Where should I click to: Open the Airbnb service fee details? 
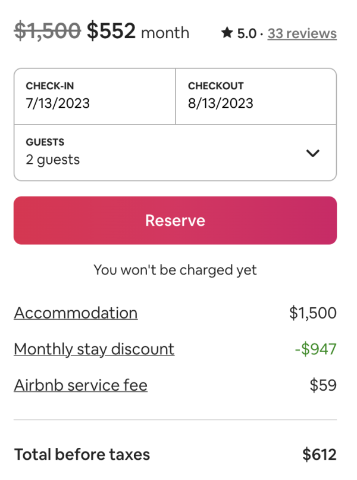(x=80, y=385)
